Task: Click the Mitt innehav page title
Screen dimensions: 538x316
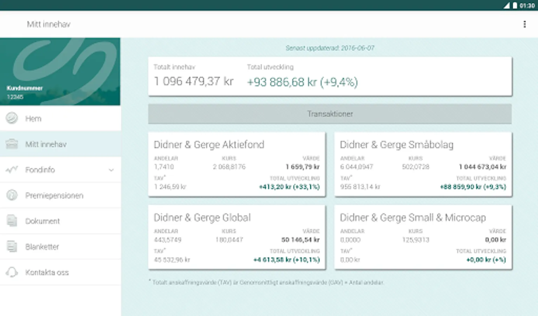Action: 48,24
